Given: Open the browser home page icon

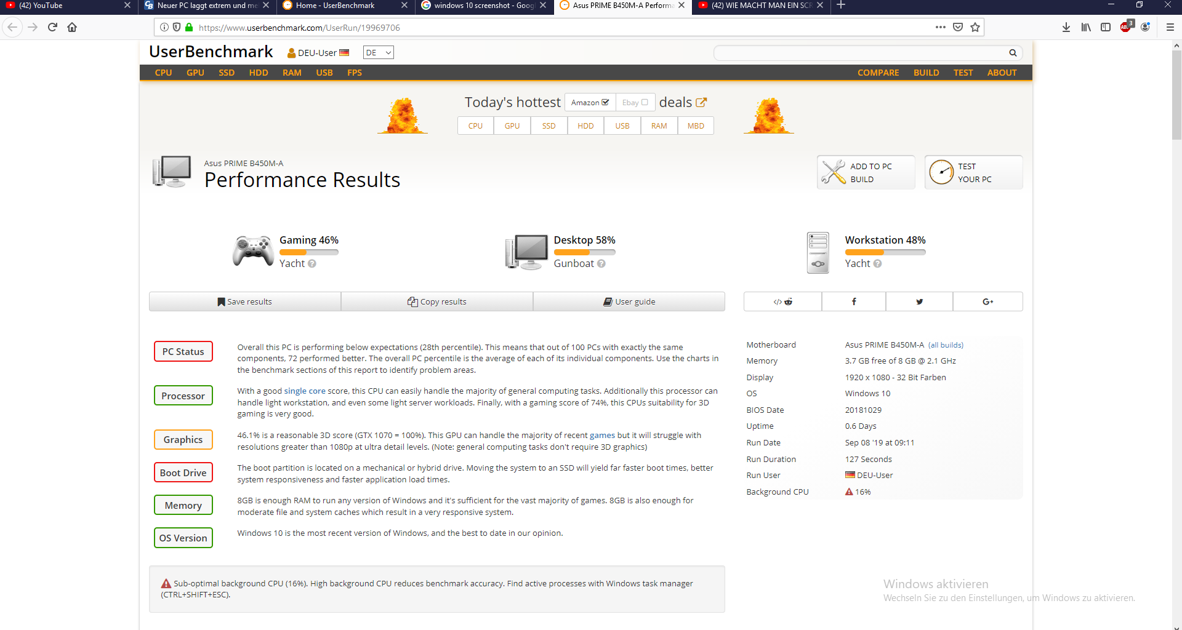Looking at the screenshot, I should (72, 27).
